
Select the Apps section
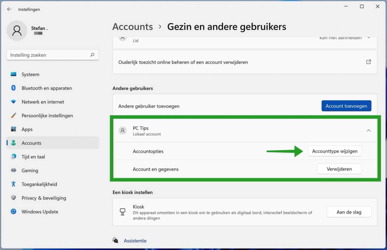click(27, 129)
